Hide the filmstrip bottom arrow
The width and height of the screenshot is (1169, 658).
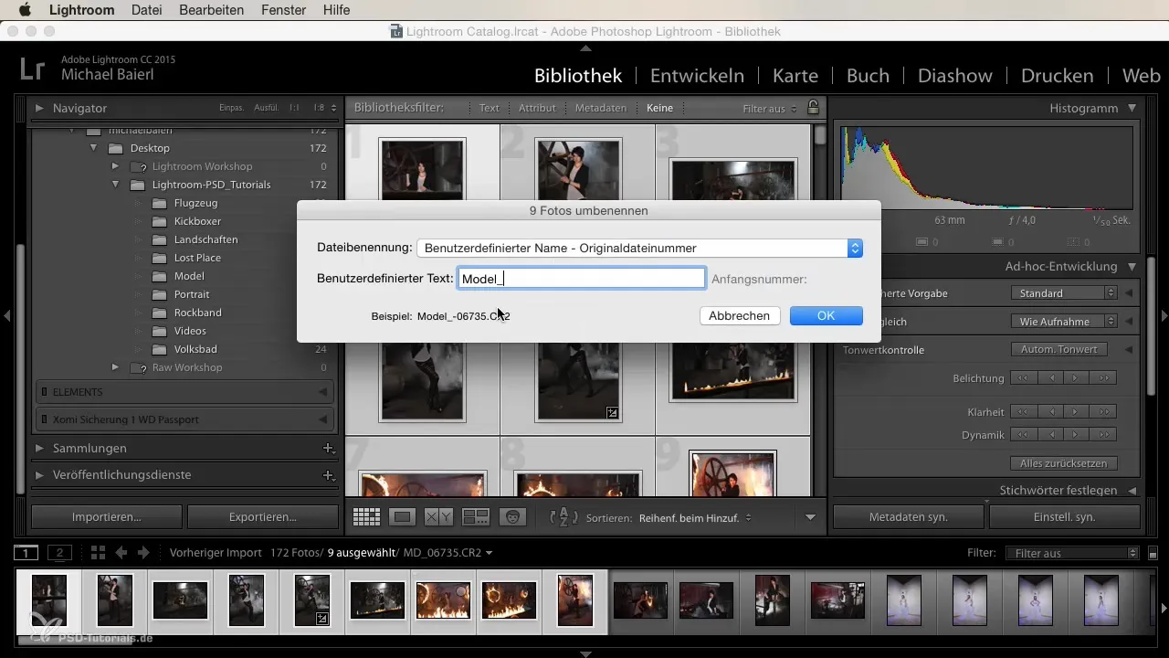(585, 653)
